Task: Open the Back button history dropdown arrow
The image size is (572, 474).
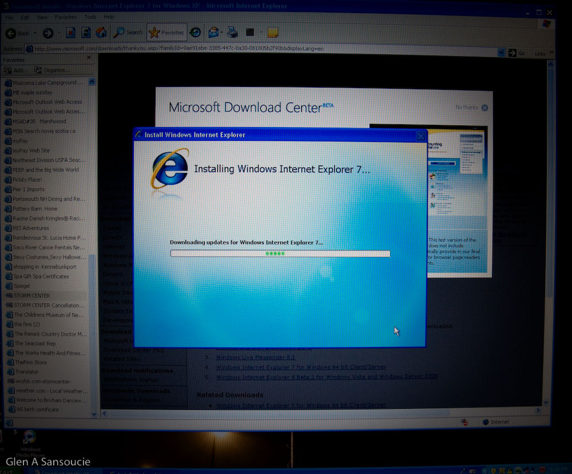Action: [x=35, y=33]
